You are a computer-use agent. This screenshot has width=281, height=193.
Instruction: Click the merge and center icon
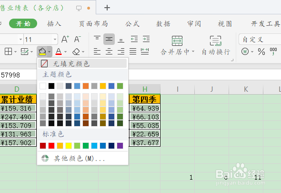tap(177, 41)
